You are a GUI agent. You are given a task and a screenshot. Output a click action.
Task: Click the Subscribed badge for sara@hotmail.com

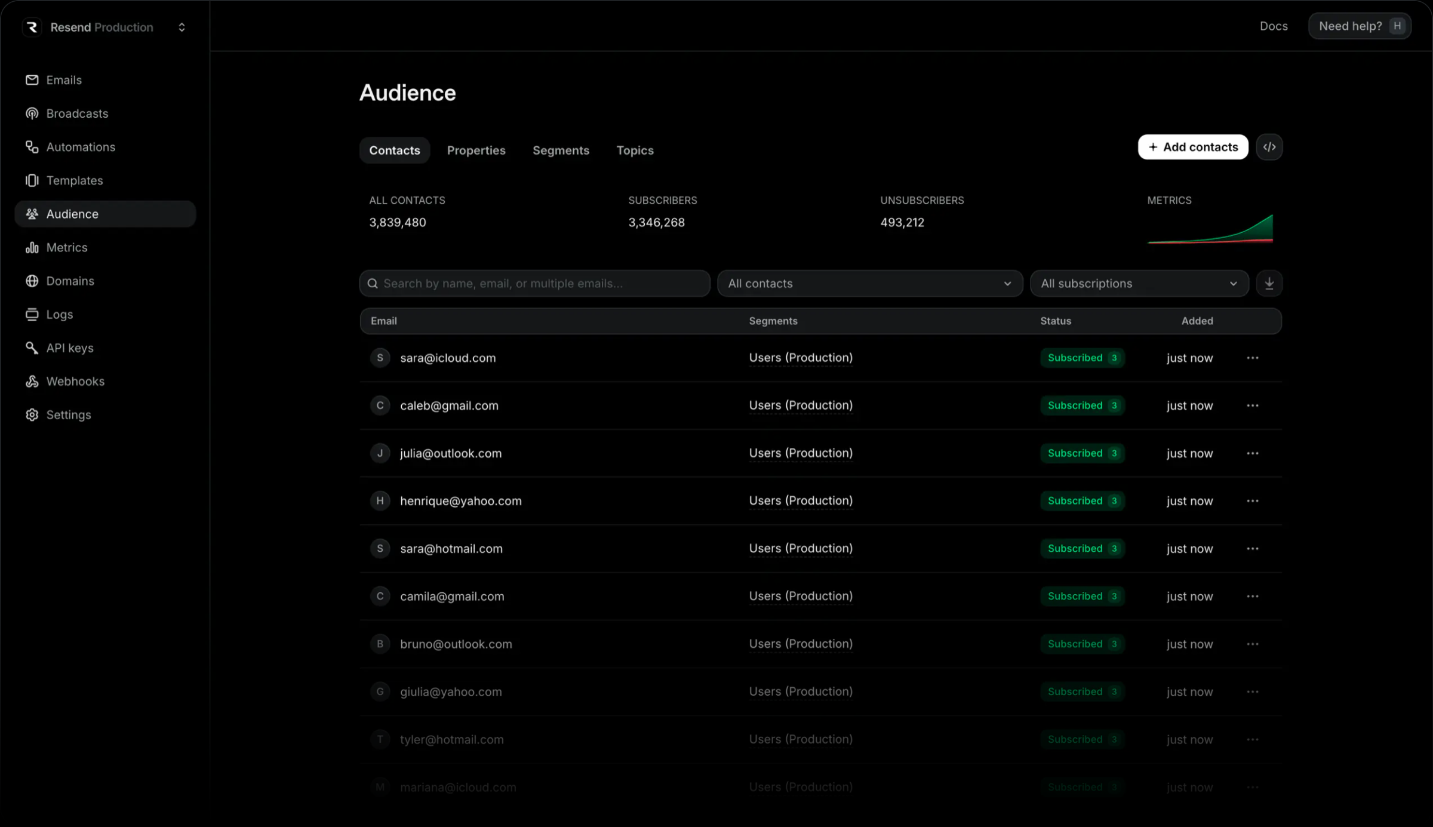(1082, 549)
